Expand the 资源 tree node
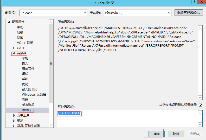The width and height of the screenshot is (206, 140). click(14, 121)
